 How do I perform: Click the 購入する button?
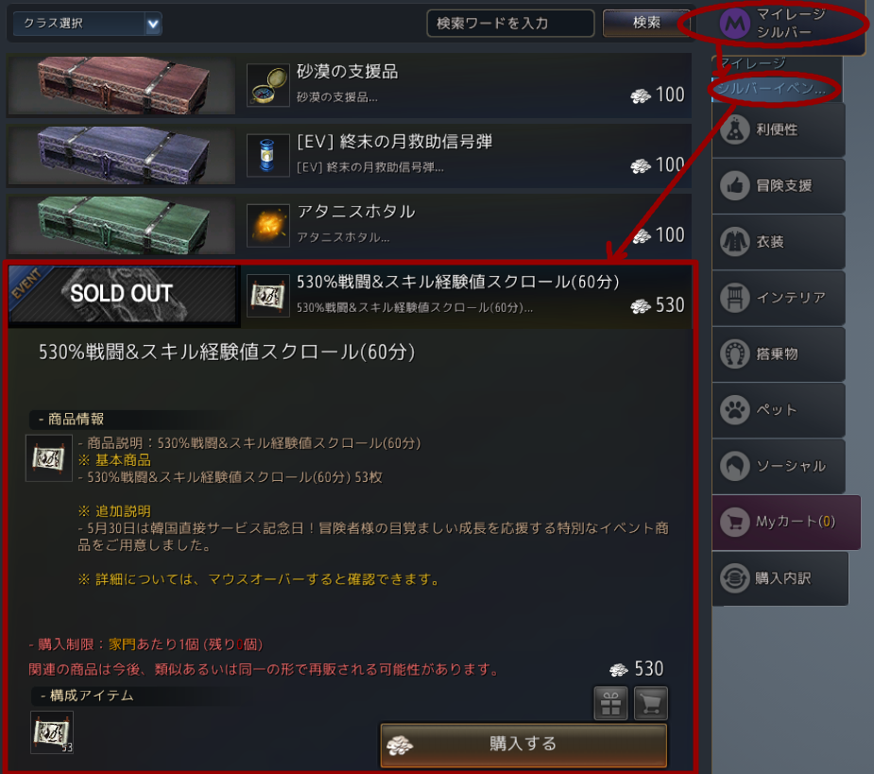(523, 745)
